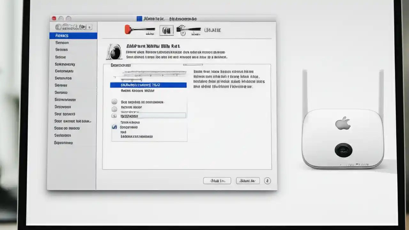Choose the second radio option above the text field
Screen dimensions: 409x230
114,109
